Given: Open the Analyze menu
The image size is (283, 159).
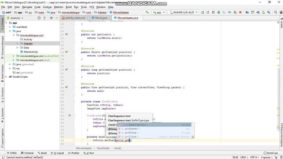Looking at the screenshot, I should pos(47,7).
